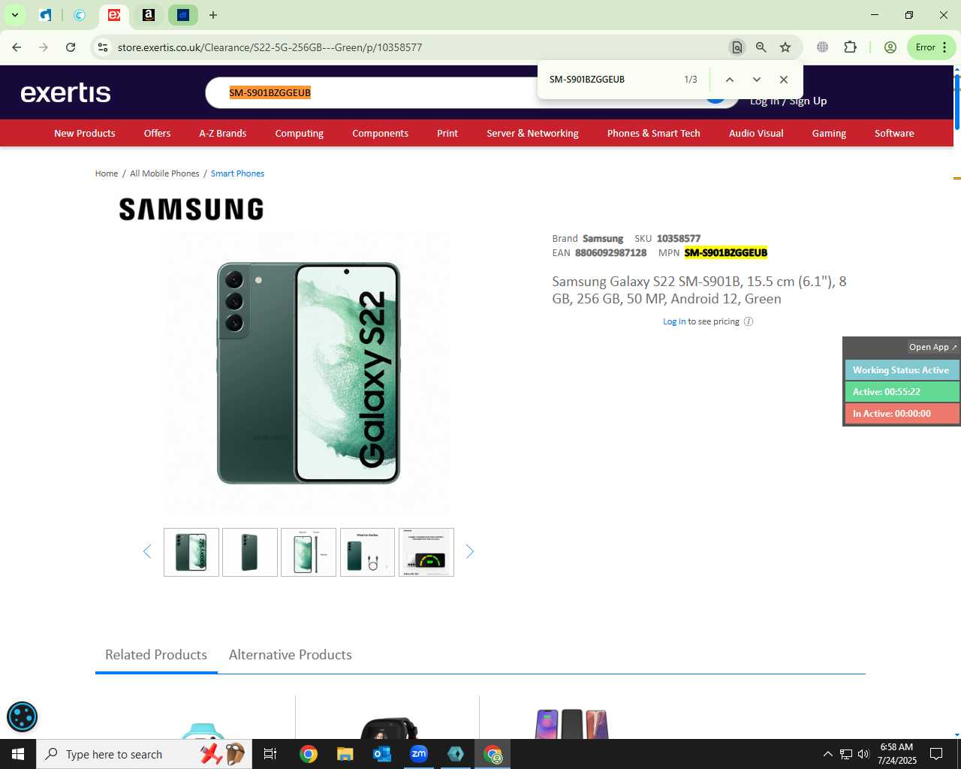Go to previous find result

click(x=729, y=80)
